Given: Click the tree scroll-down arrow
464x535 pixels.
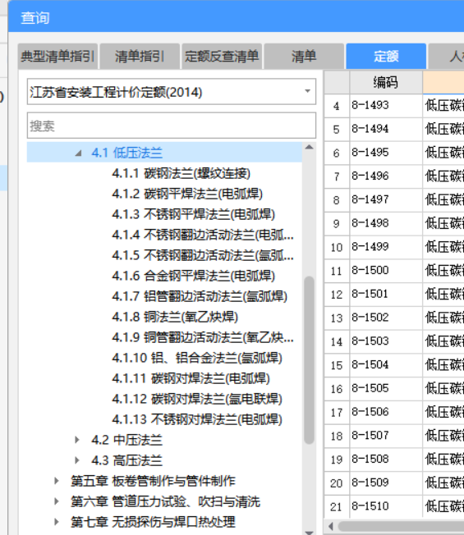Looking at the screenshot, I should (310, 532).
